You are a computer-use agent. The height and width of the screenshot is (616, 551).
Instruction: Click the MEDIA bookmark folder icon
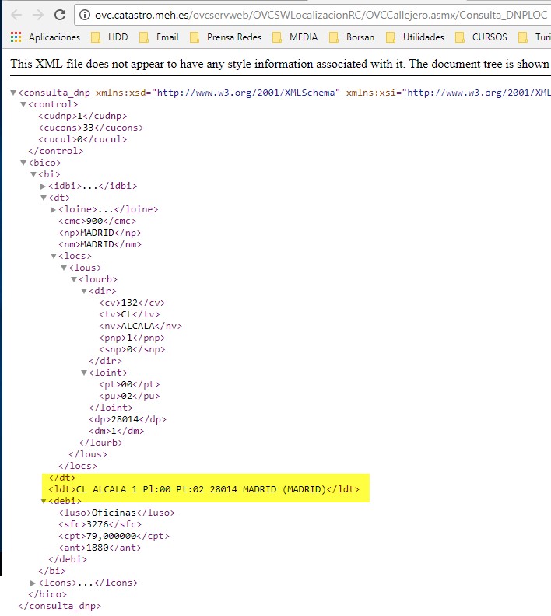277,37
